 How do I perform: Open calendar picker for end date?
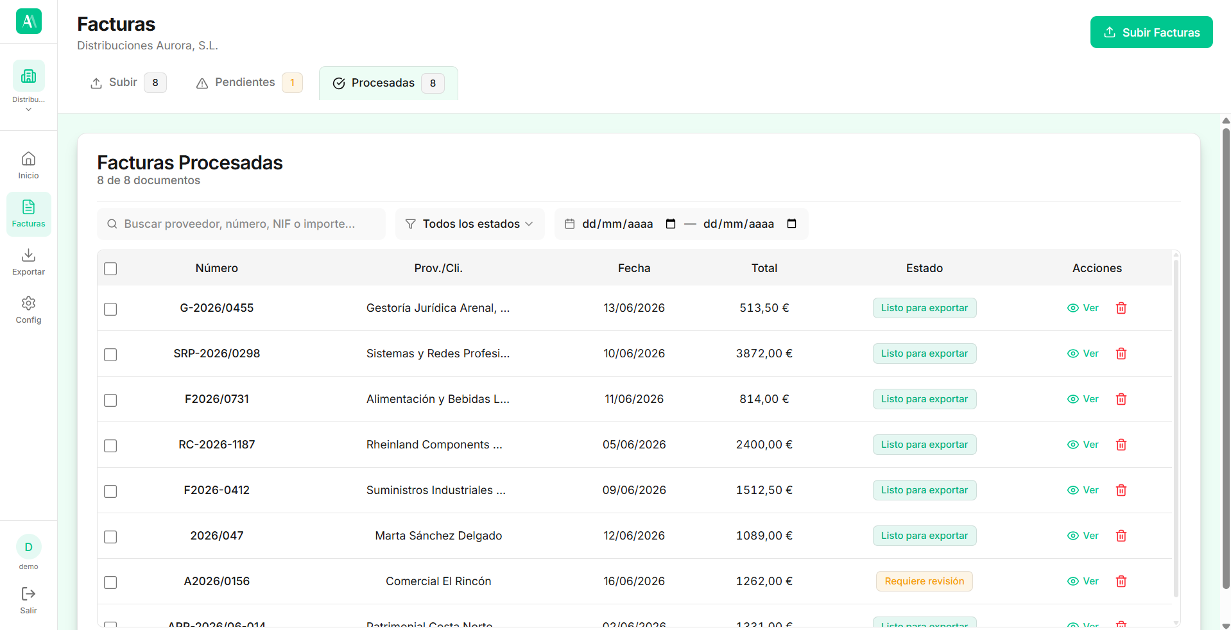tap(792, 224)
